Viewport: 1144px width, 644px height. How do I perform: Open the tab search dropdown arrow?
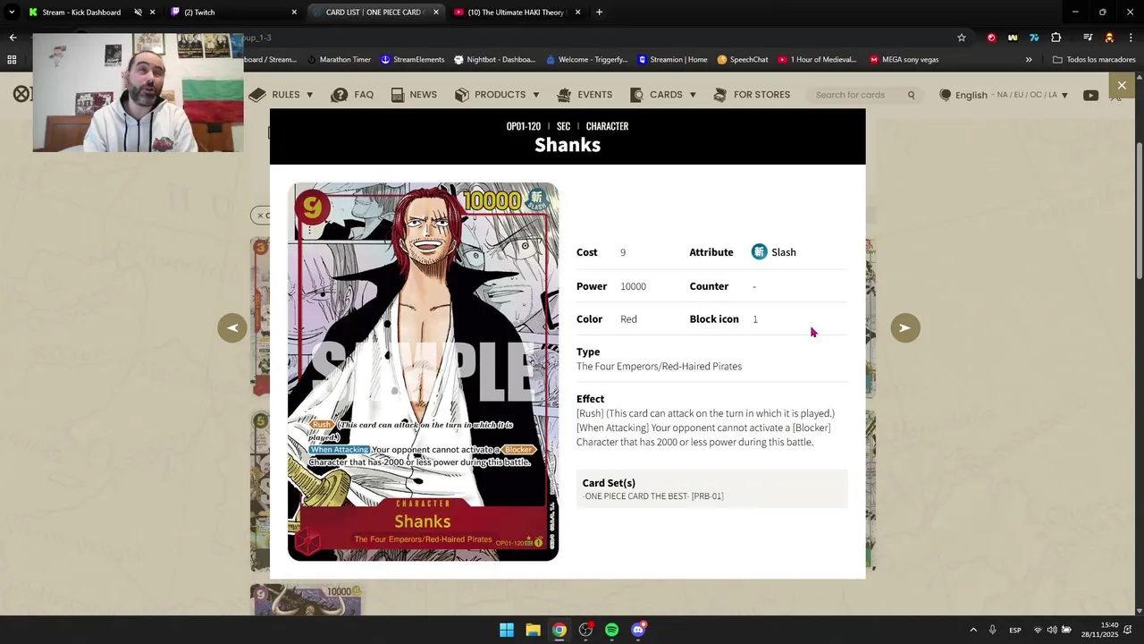coord(12,13)
